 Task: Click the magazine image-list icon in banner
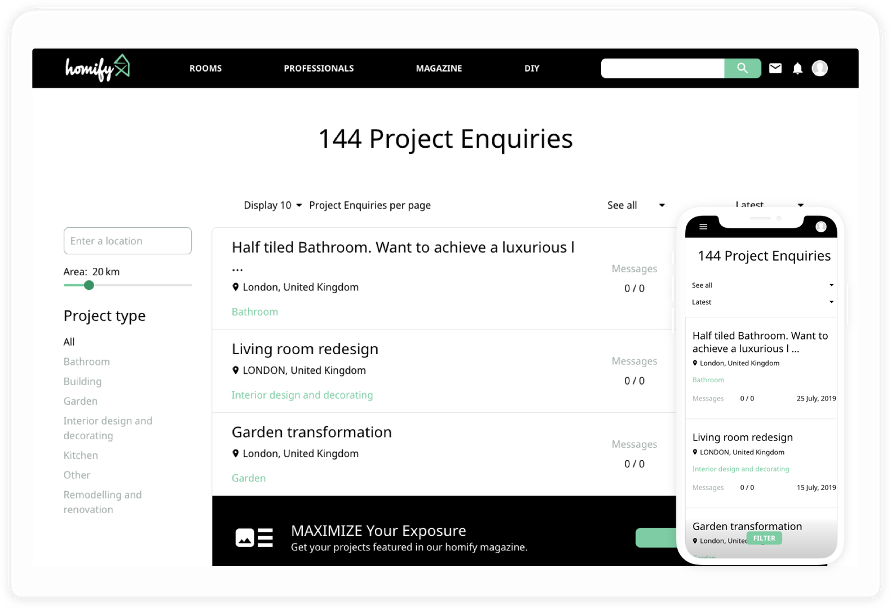point(254,537)
